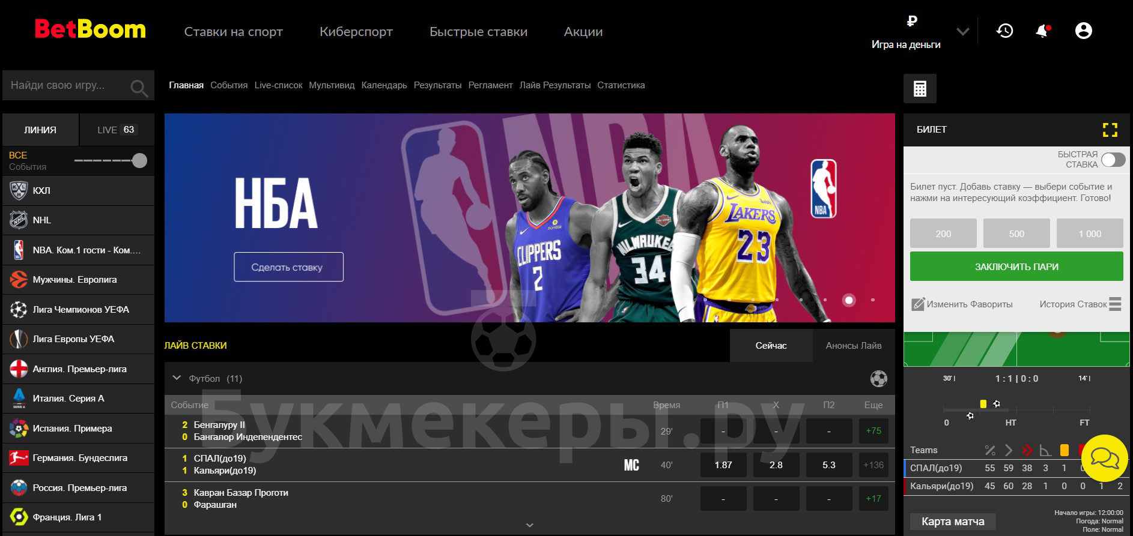Open the Регламент link
Viewport: 1133px width, 536px height.
tap(491, 85)
